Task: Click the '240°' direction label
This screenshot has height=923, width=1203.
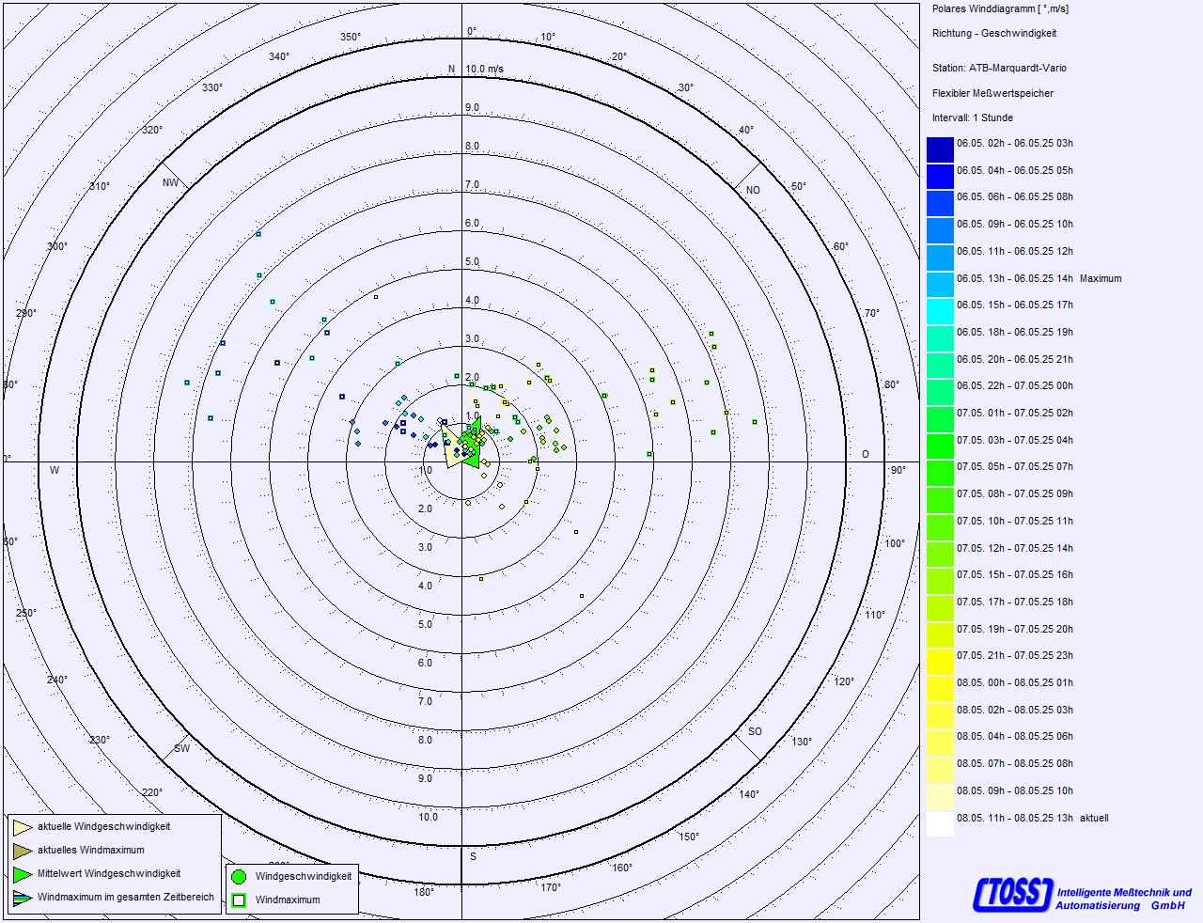Action: click(57, 681)
